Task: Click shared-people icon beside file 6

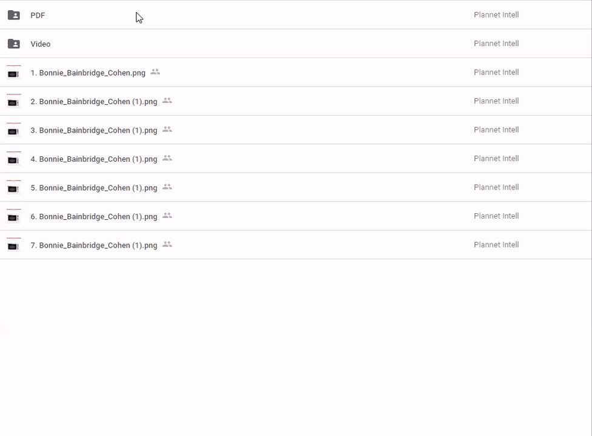Action: (x=167, y=216)
